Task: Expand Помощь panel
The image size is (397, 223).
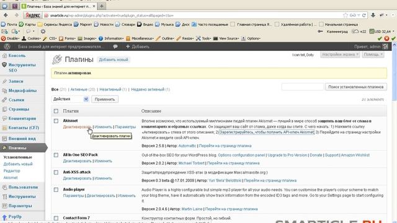Action: click(x=373, y=55)
